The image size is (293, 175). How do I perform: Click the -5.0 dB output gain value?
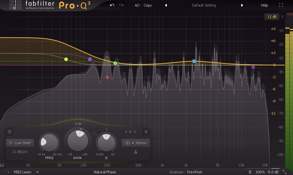click(272, 172)
